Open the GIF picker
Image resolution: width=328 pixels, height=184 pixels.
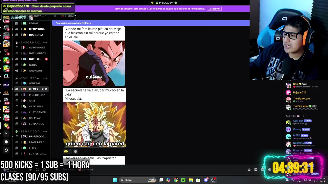(256, 169)
